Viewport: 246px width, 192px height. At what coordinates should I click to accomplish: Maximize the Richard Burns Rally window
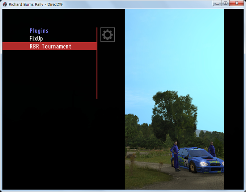click(225, 3)
